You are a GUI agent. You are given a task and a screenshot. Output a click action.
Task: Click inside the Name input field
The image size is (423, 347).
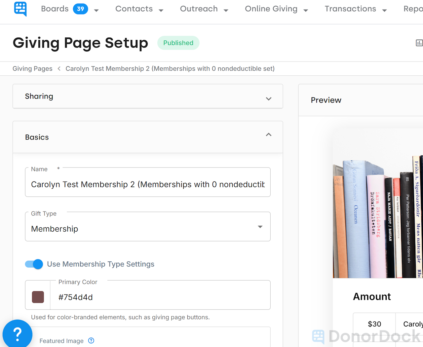click(x=148, y=184)
